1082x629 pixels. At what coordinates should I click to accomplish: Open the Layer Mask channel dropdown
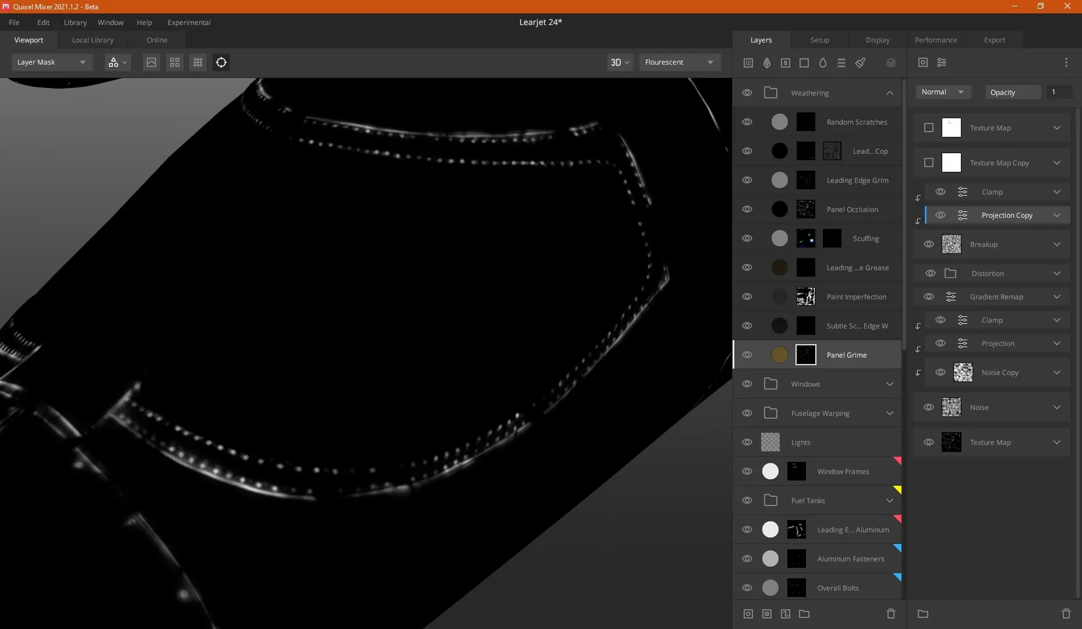click(52, 62)
